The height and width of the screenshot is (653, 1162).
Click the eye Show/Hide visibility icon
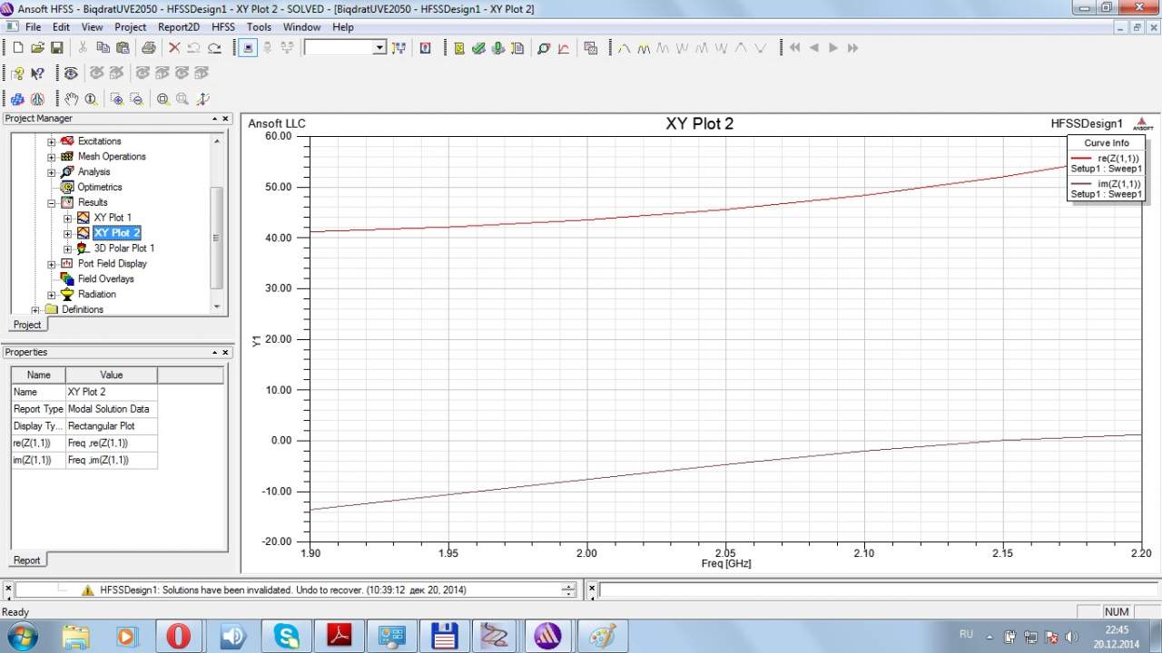tap(71, 73)
